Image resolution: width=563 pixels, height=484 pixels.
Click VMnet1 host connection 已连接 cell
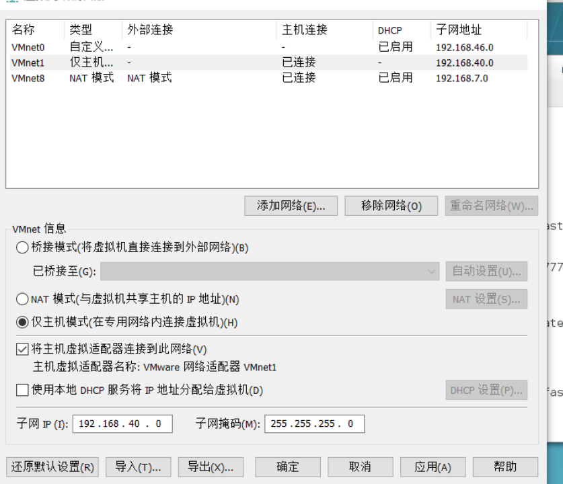click(x=299, y=63)
